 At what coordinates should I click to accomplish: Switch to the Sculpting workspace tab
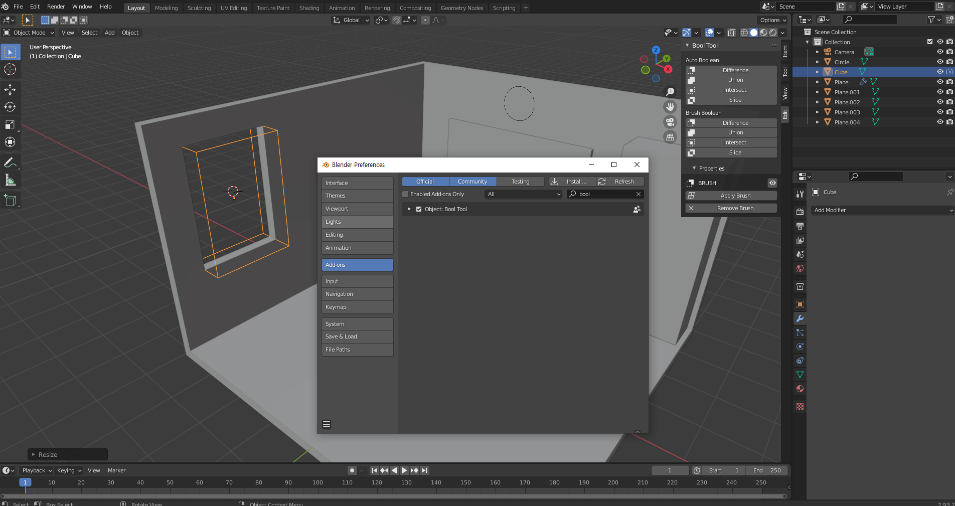(199, 8)
